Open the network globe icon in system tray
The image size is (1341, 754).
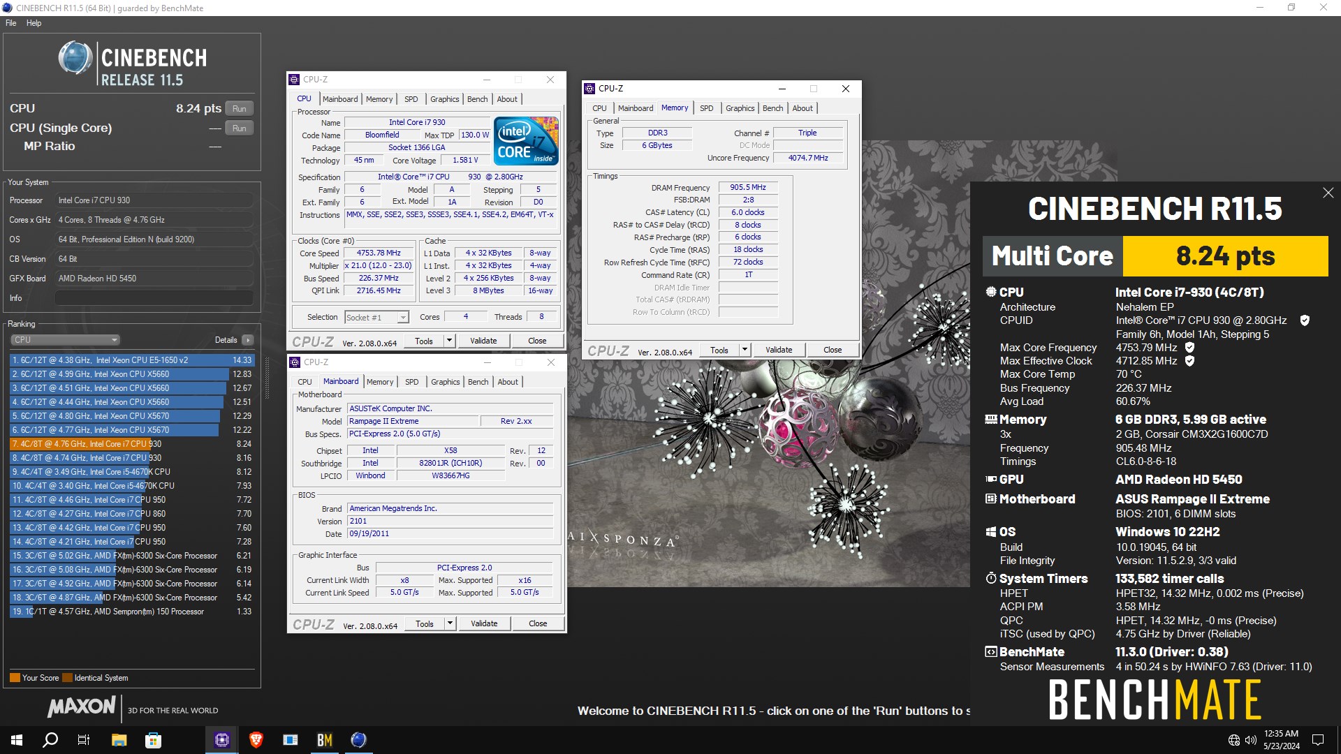1234,740
